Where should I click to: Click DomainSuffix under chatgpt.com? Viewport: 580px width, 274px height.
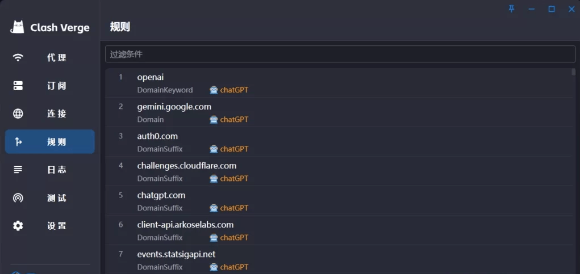point(160,208)
